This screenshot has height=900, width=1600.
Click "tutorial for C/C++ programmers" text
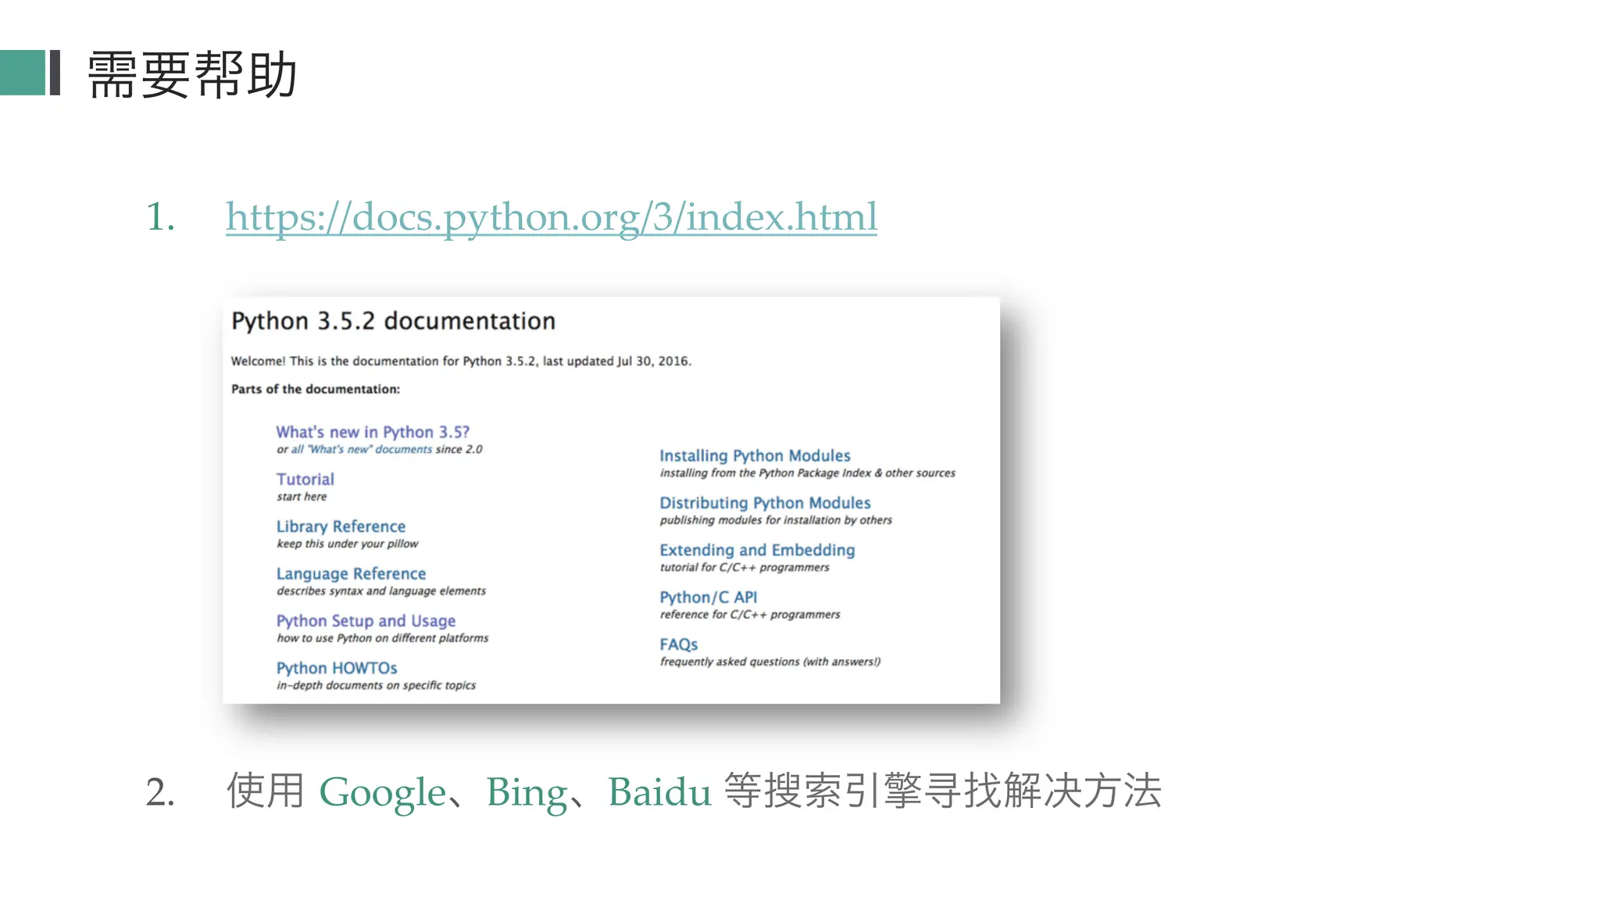point(745,567)
